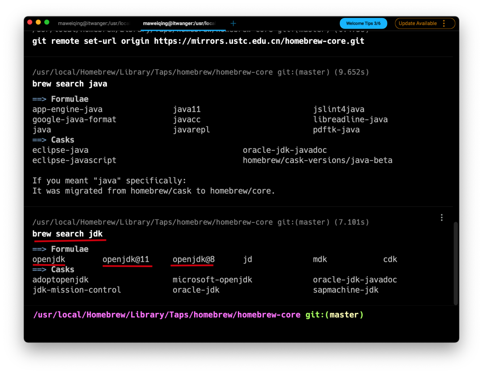Click 'mdk' formula result
Viewport: 483px width, 374px height.
pyautogui.click(x=320, y=259)
